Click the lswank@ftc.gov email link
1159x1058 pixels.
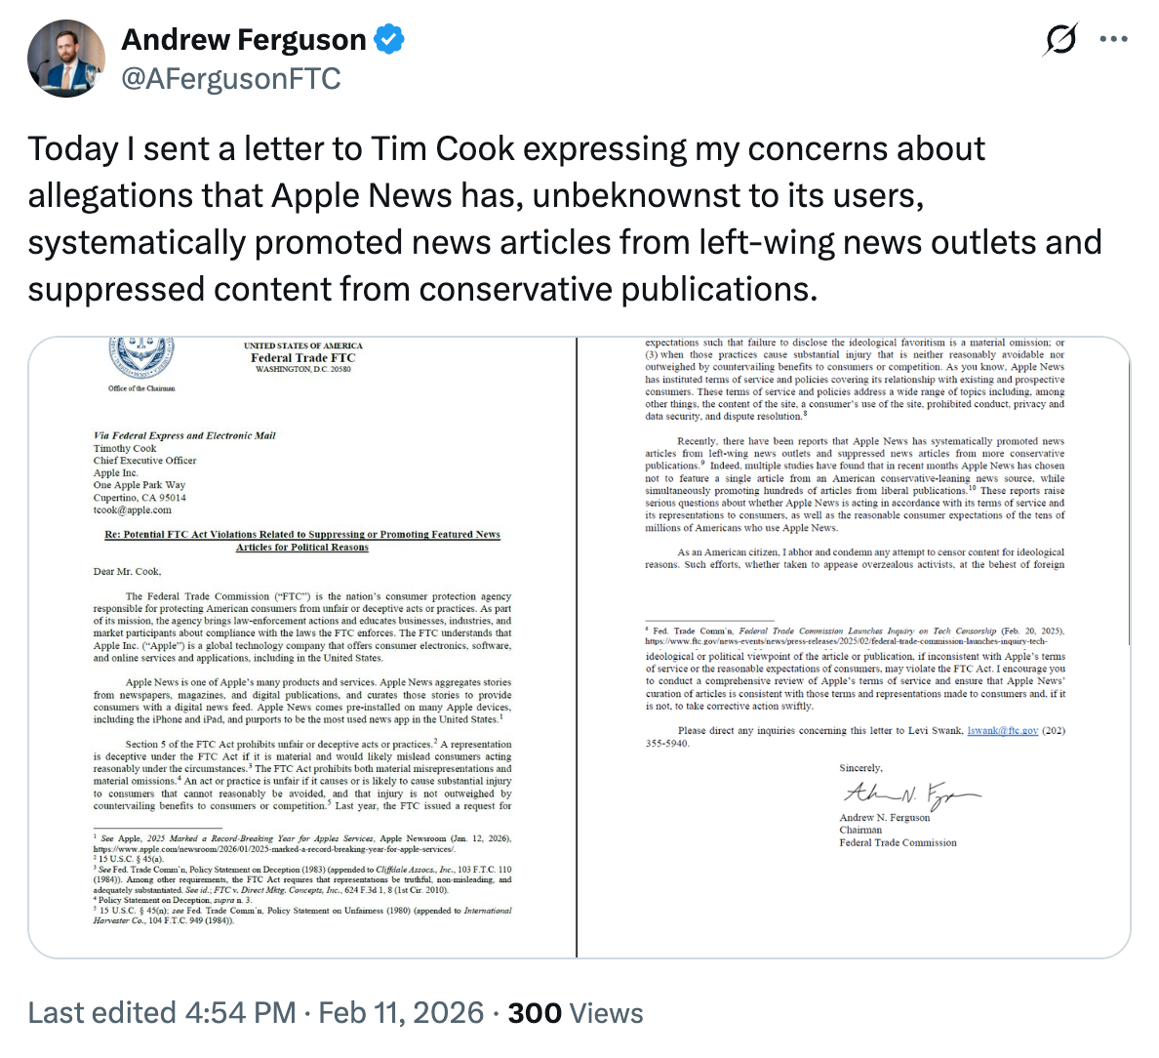(1002, 730)
